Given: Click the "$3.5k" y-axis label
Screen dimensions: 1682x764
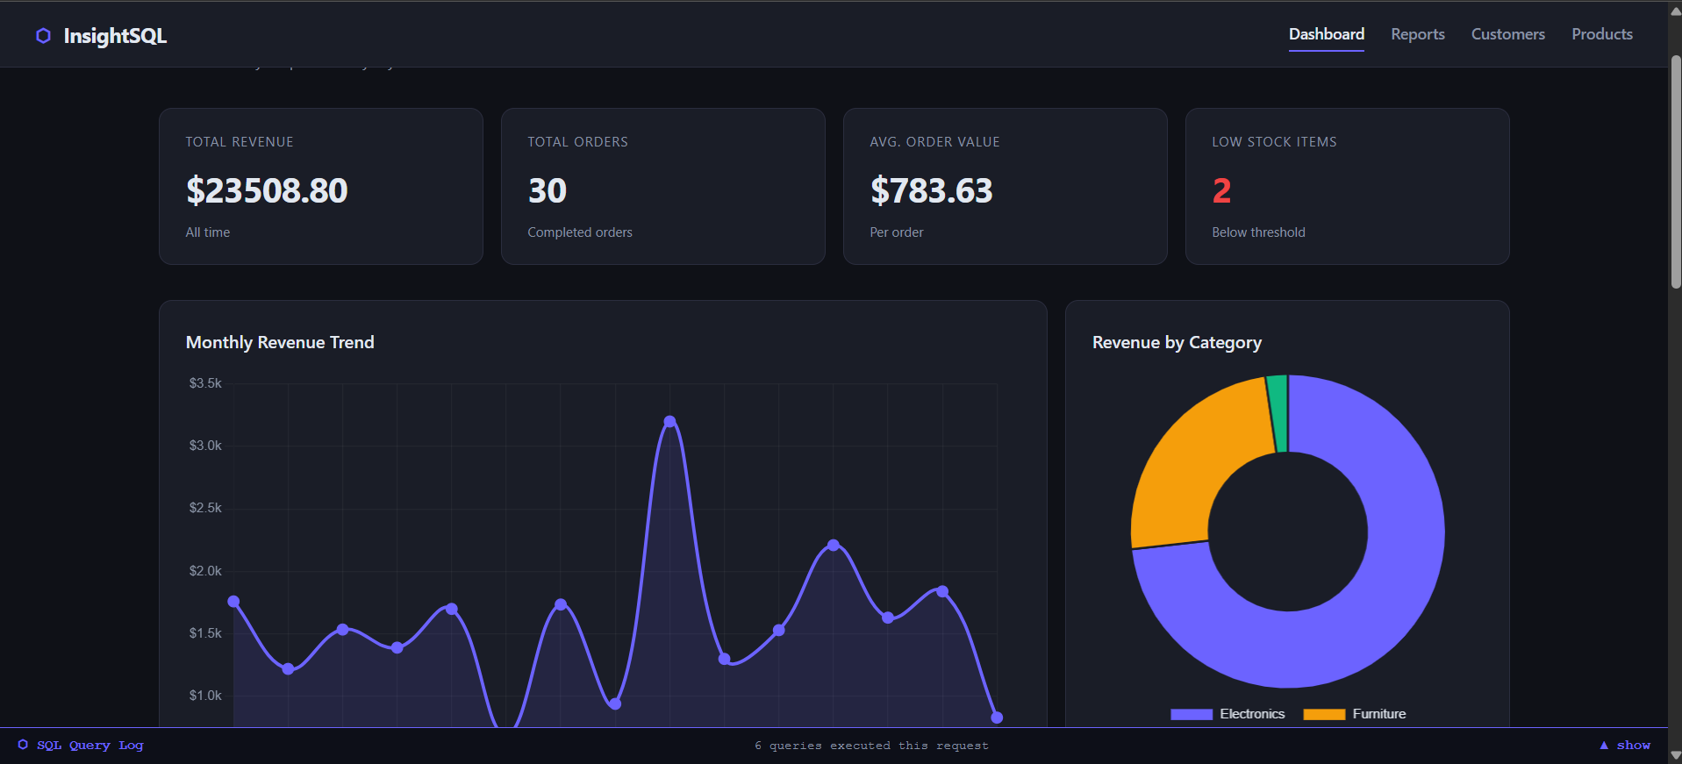Looking at the screenshot, I should tap(205, 383).
